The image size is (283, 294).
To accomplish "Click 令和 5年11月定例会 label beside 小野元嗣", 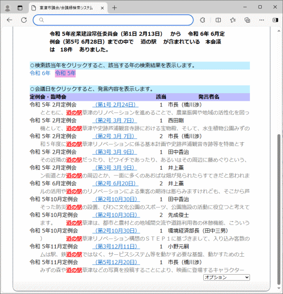I will [x=54, y=246].
